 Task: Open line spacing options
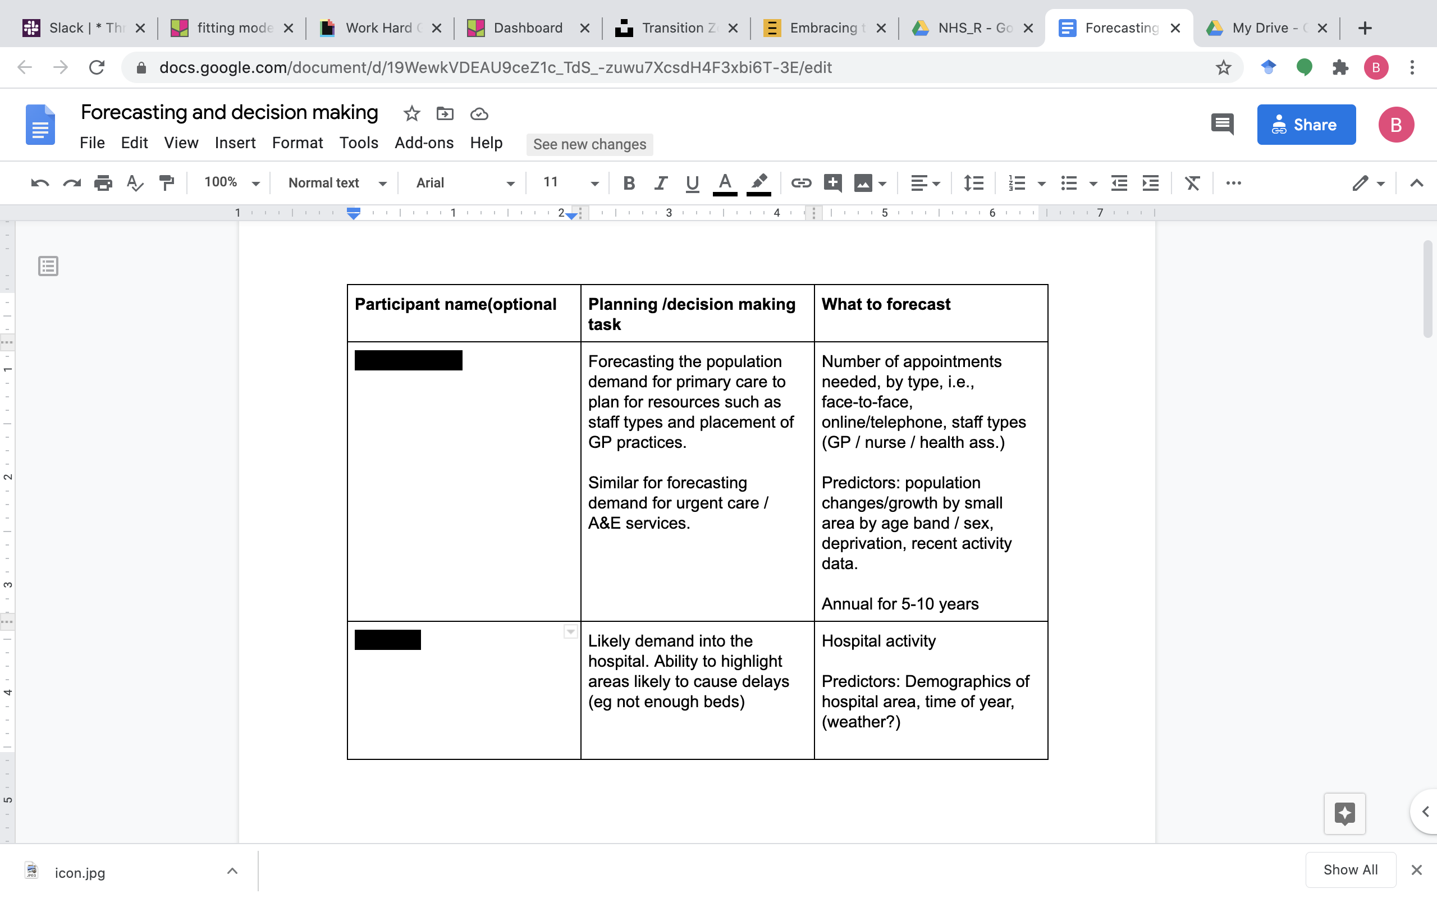(973, 183)
